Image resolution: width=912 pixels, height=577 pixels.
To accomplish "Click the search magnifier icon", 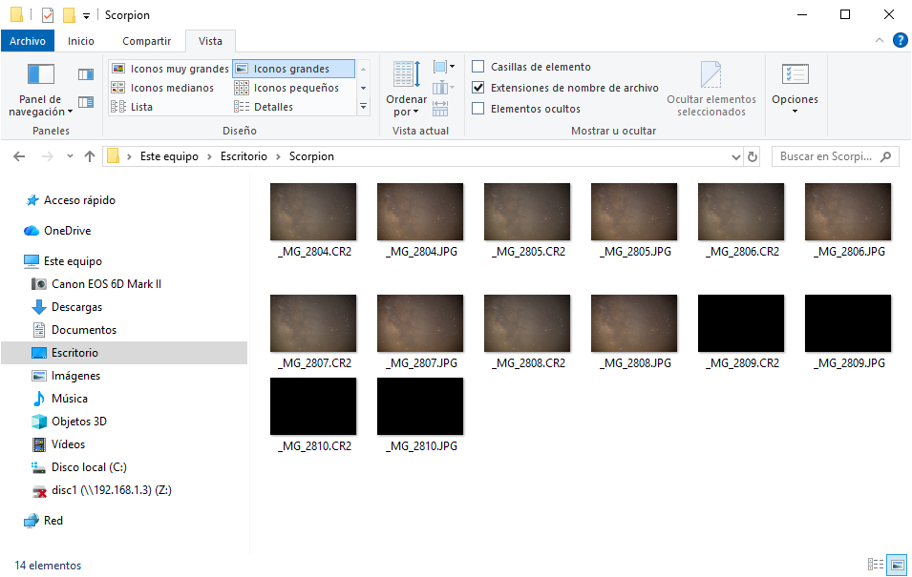I will (x=885, y=156).
